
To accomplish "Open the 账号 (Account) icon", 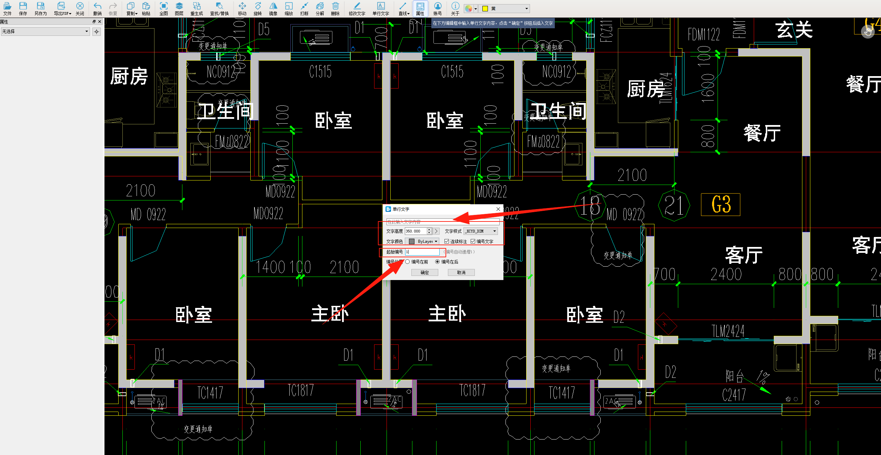I will tap(438, 9).
